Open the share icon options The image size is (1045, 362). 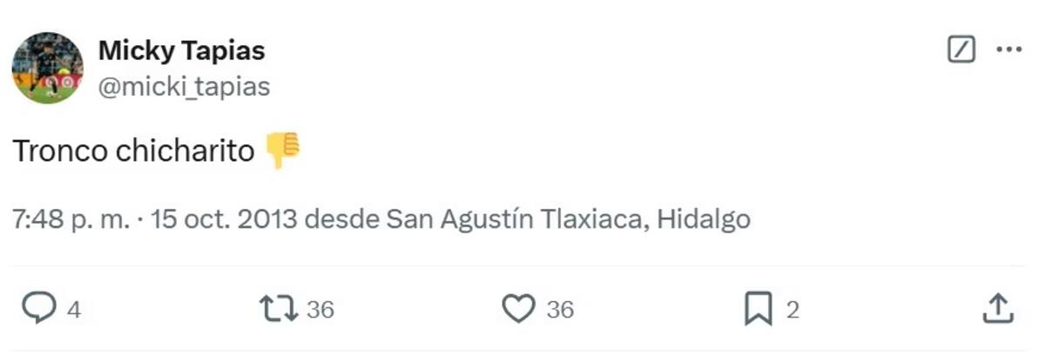[998, 308]
